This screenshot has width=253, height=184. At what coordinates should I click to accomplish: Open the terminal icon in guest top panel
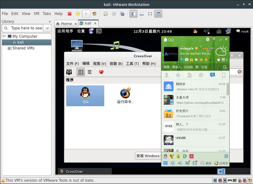99,31
